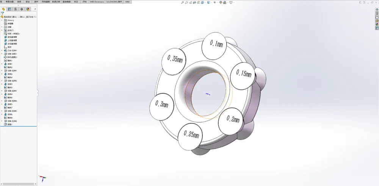Show more manager tabs chevron
The height and width of the screenshot is (186, 379).
pyautogui.click(x=35, y=9)
